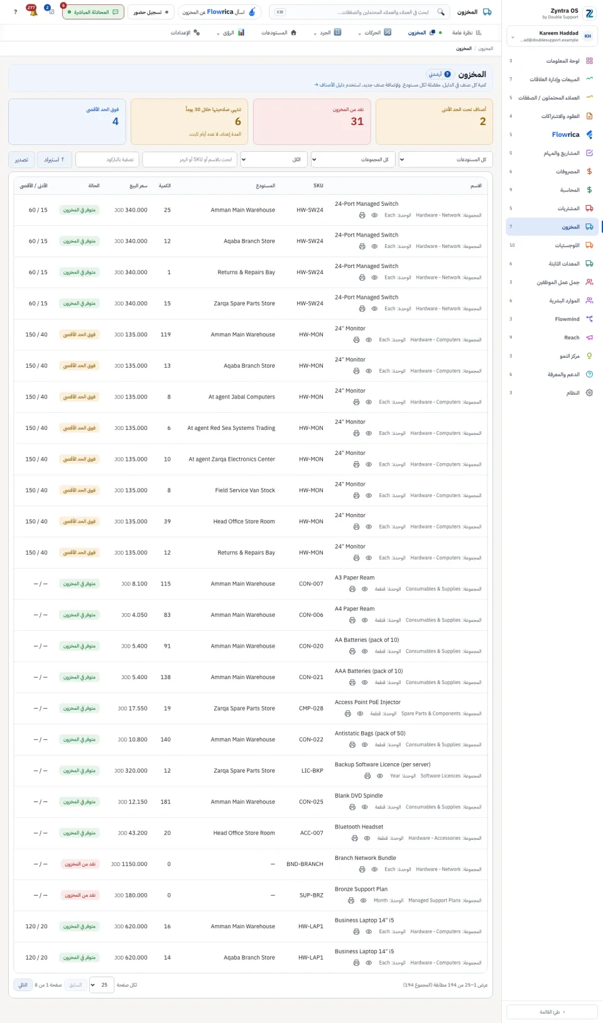
Task: Open the all warehouses (كل المستودعات) filter dropdown
Action: [446, 159]
